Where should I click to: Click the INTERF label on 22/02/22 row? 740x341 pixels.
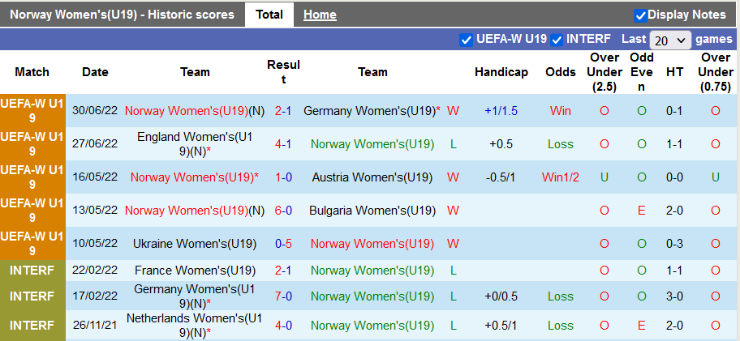[x=32, y=271]
